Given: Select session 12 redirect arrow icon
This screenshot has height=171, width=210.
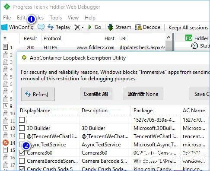Looking at the screenshot, I should 6,128.
